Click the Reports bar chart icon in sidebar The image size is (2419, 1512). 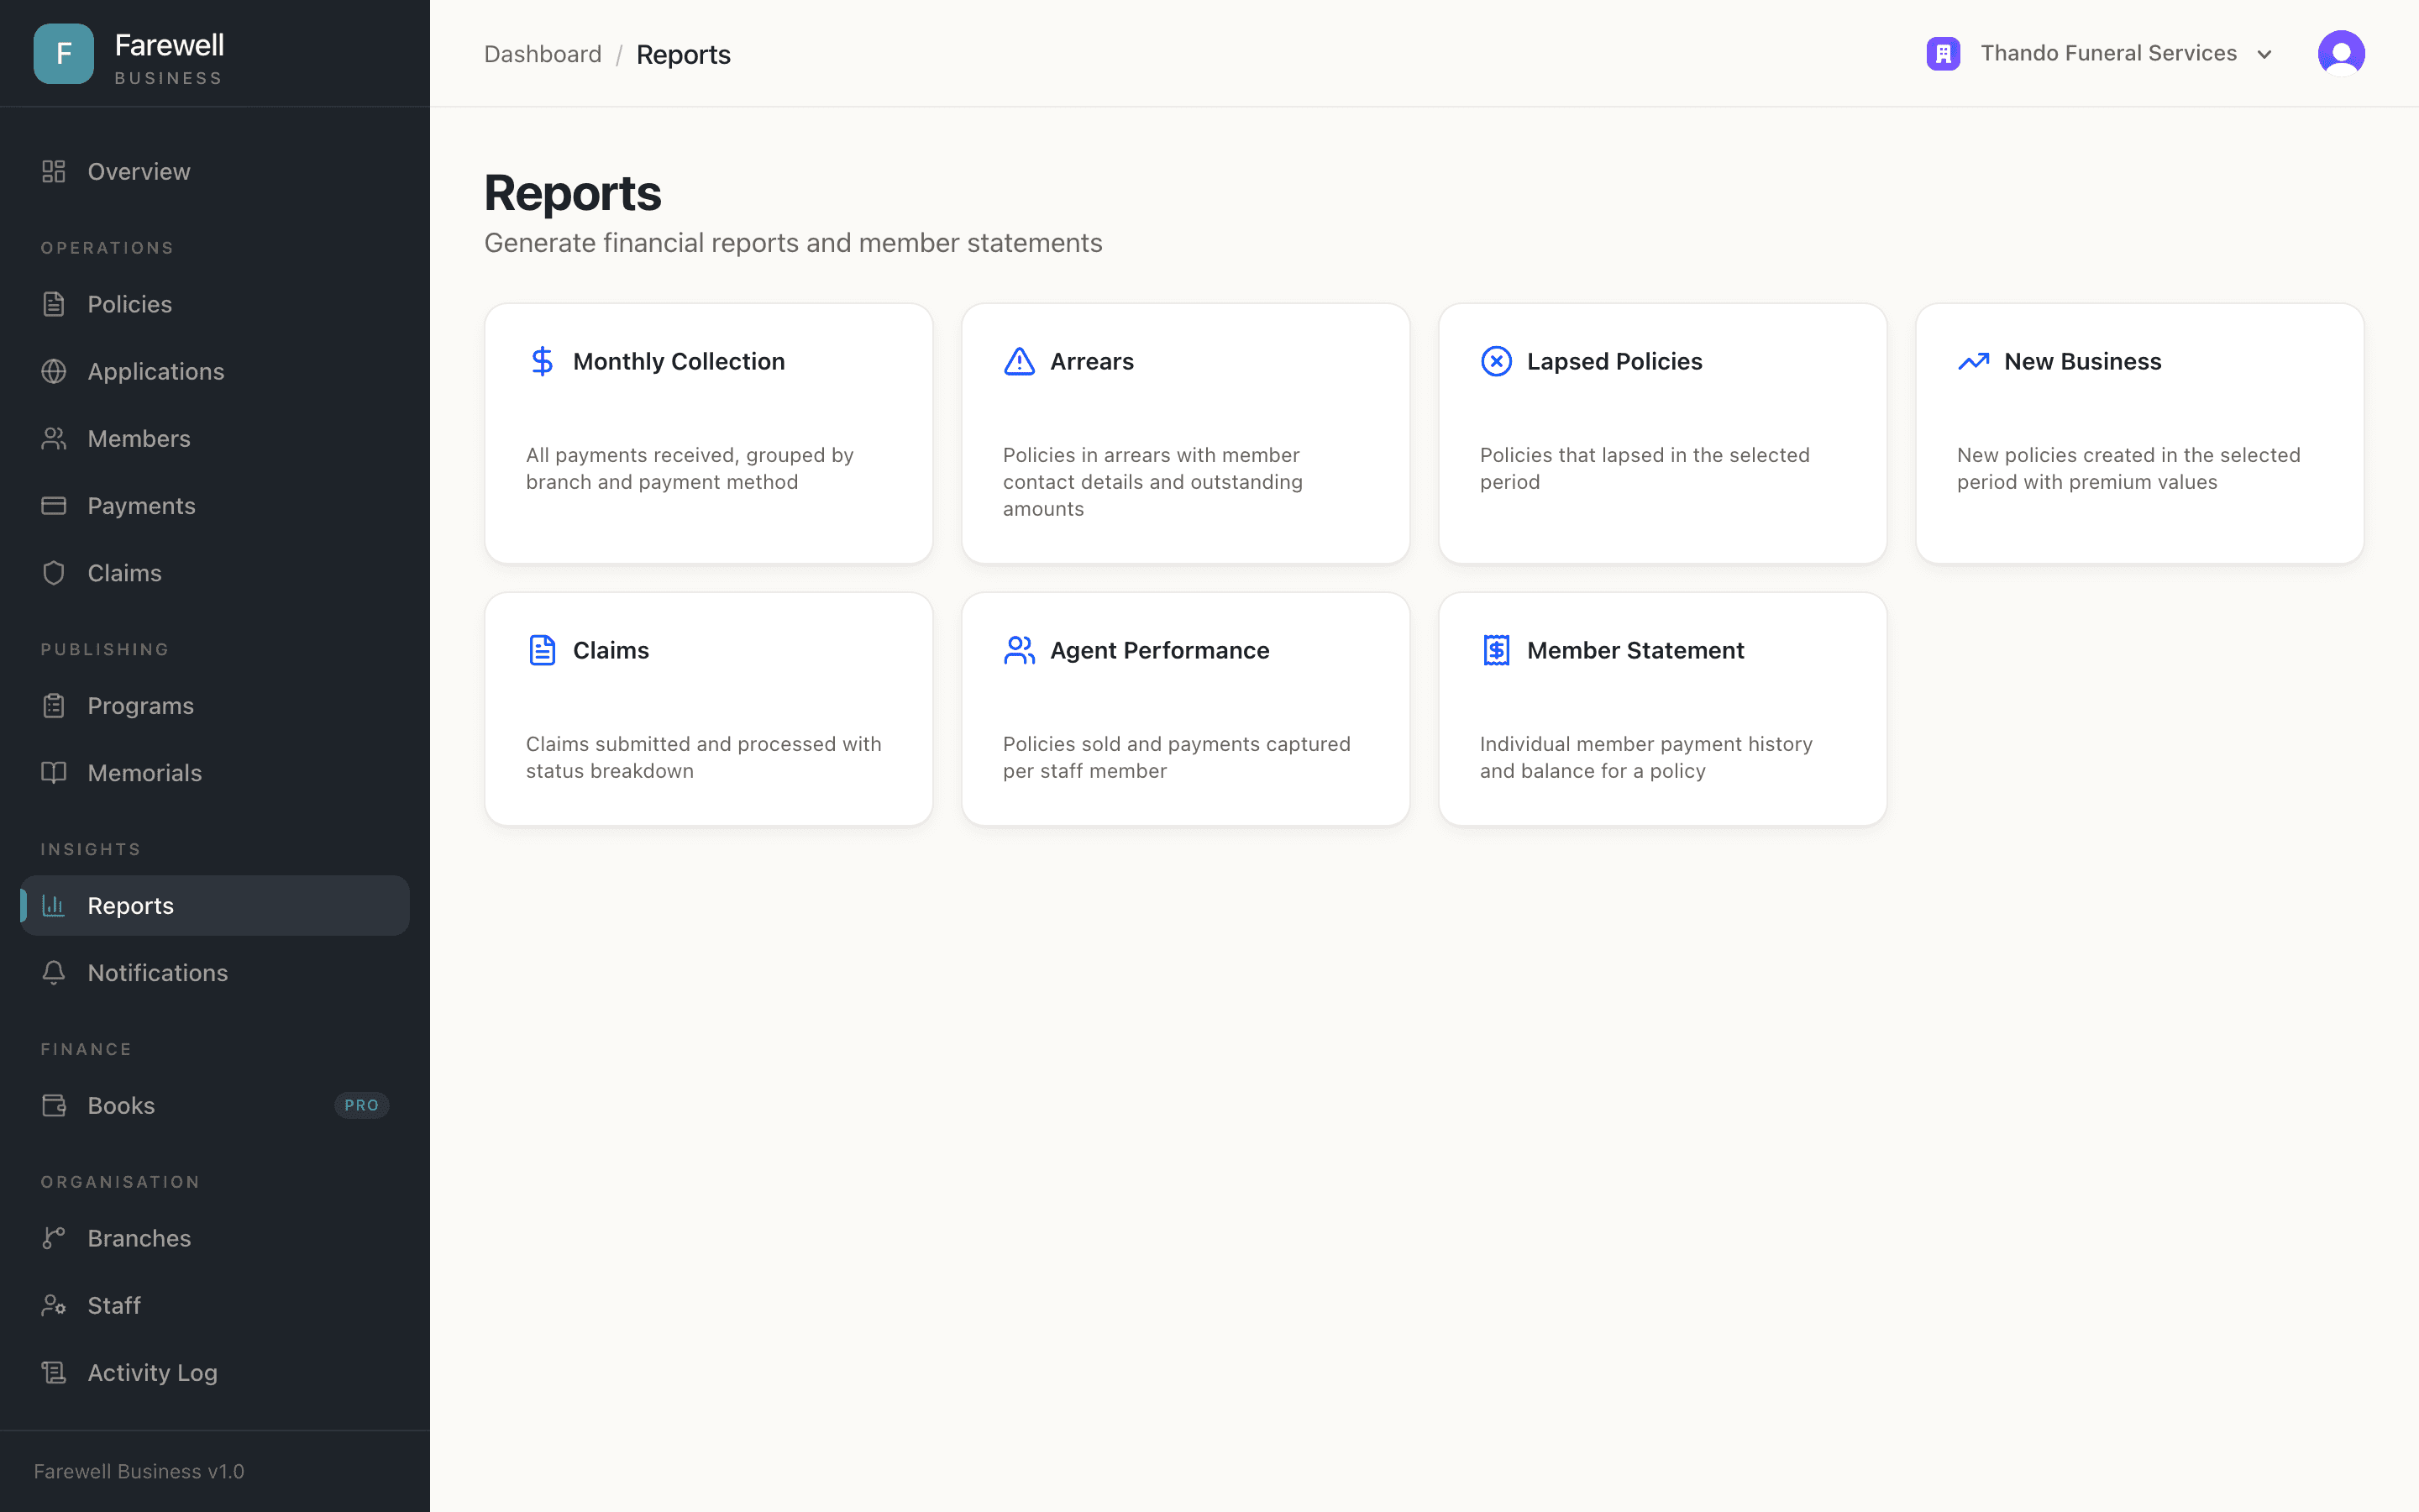pos(54,906)
